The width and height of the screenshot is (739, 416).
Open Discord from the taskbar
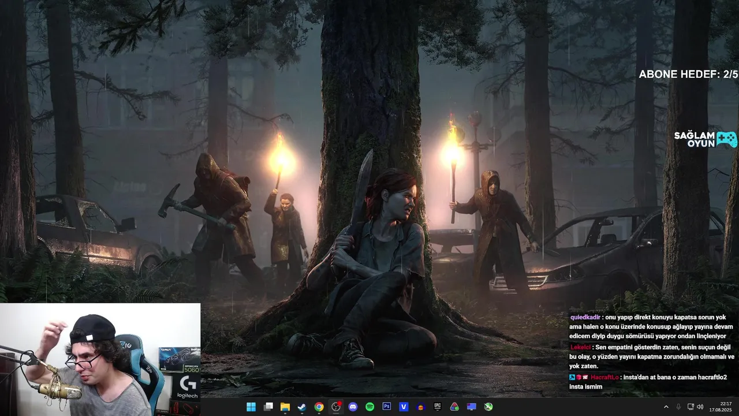[353, 407]
